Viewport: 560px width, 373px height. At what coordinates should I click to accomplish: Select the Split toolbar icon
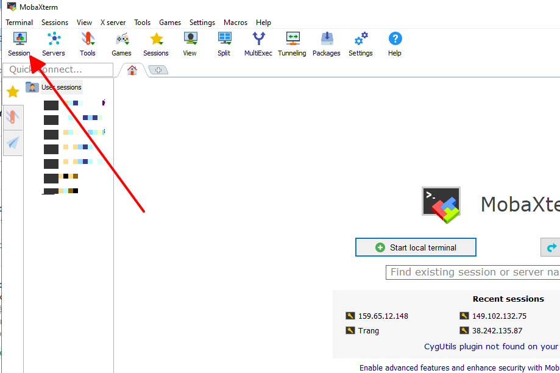coord(224,44)
